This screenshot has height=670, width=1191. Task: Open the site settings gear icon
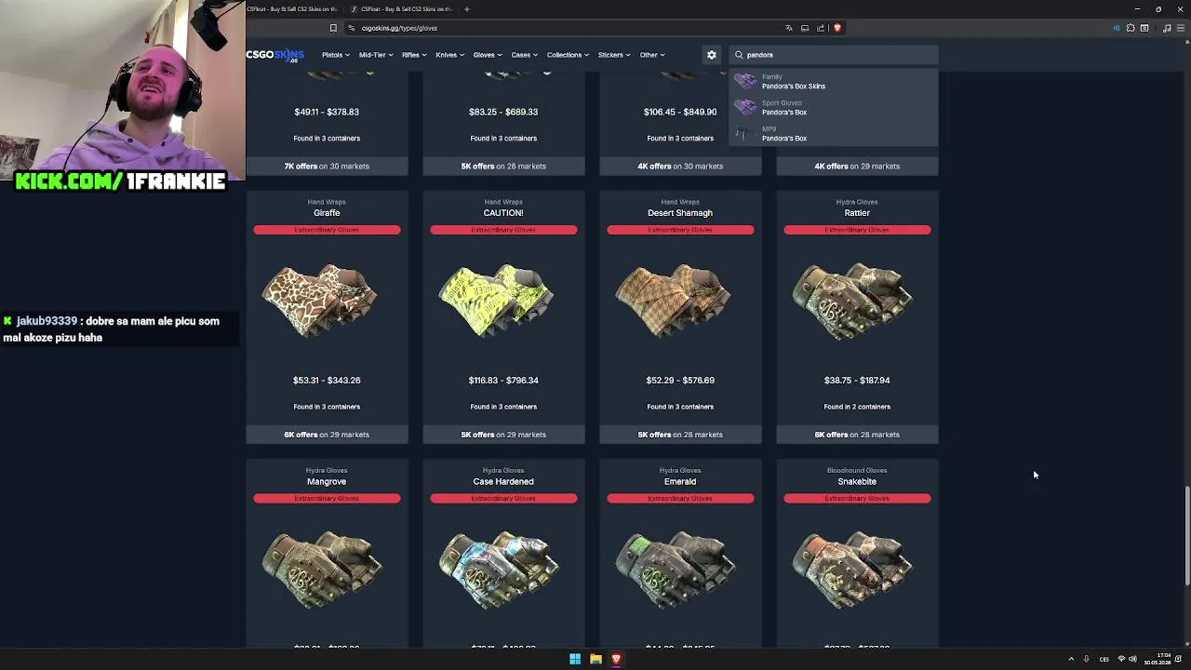pyautogui.click(x=712, y=55)
